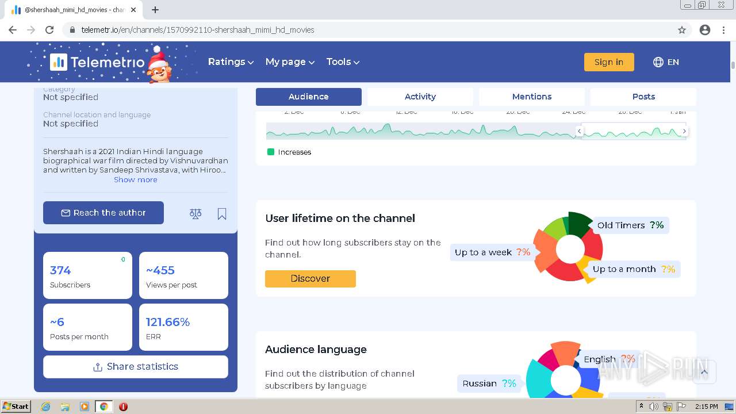The width and height of the screenshot is (736, 414).
Task: Click the Up to a month label
Action: click(634, 269)
